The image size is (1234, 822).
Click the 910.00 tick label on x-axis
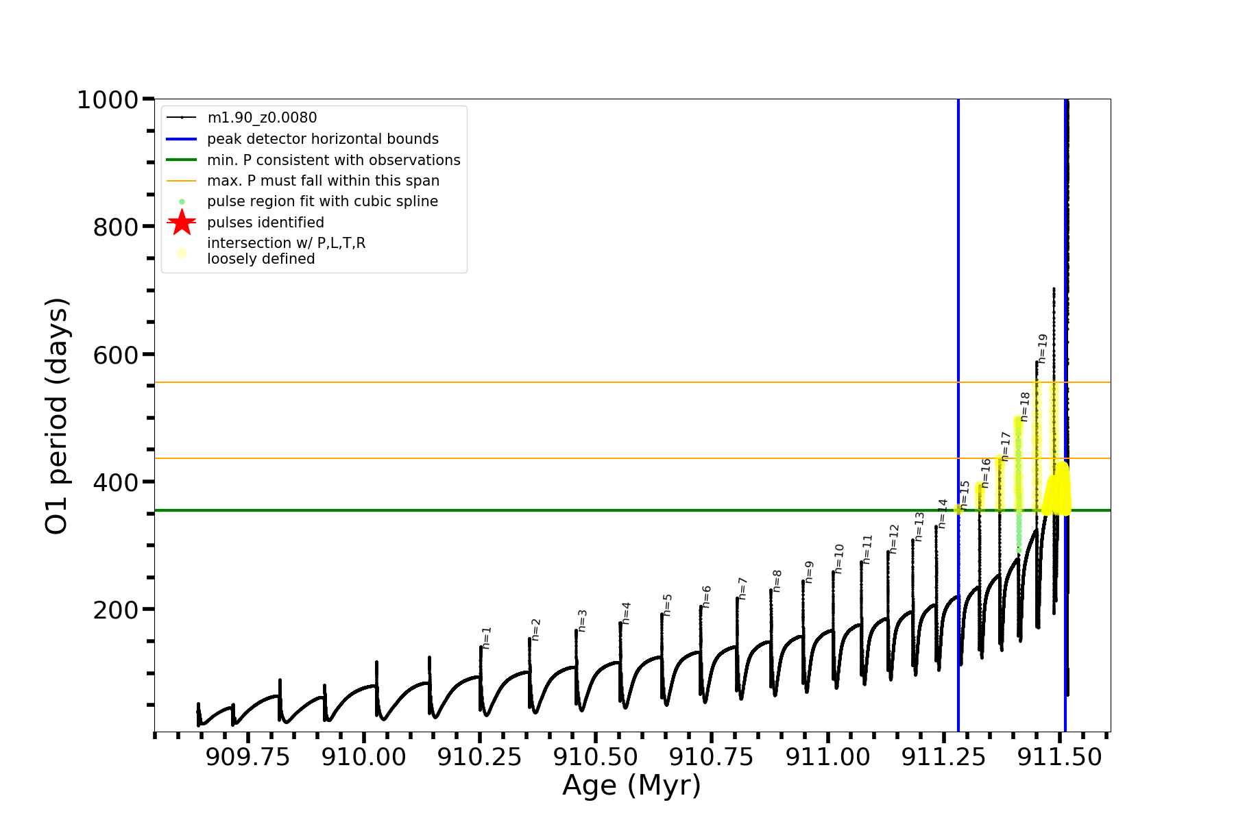(x=364, y=757)
